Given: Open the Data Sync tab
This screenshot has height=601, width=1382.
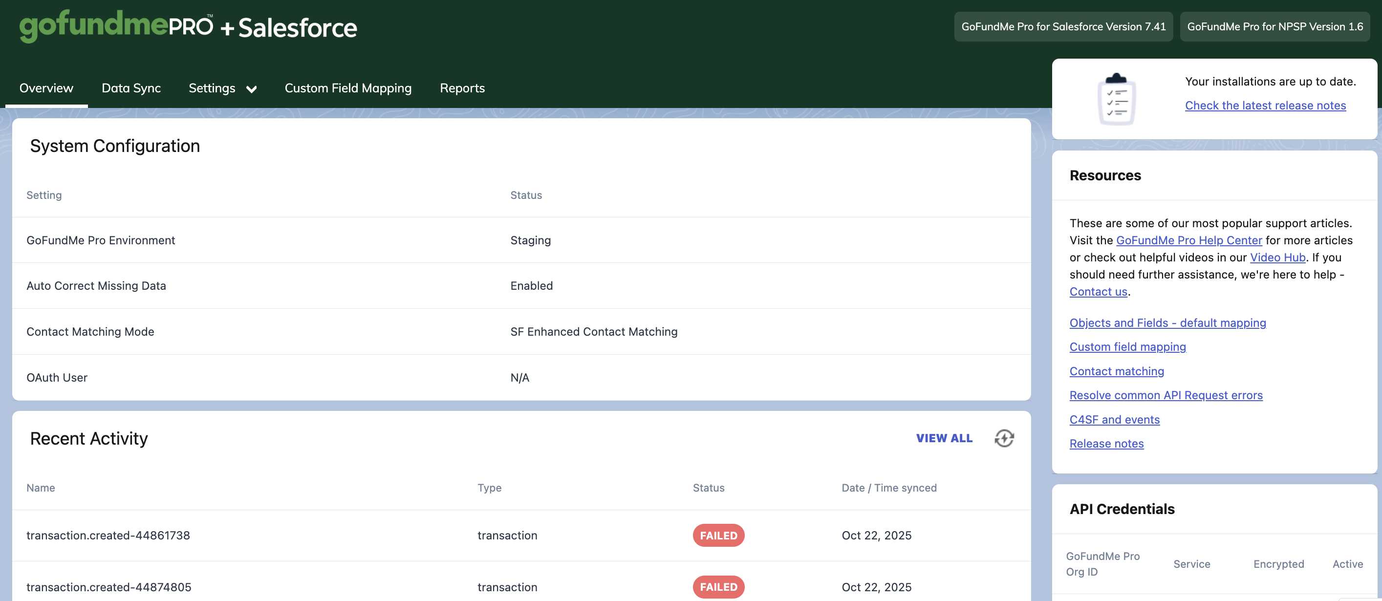Looking at the screenshot, I should [x=131, y=88].
